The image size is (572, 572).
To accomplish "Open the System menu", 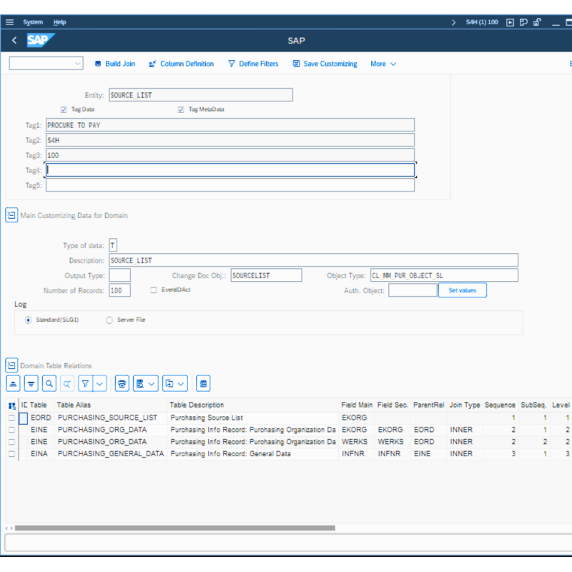I will tap(33, 22).
